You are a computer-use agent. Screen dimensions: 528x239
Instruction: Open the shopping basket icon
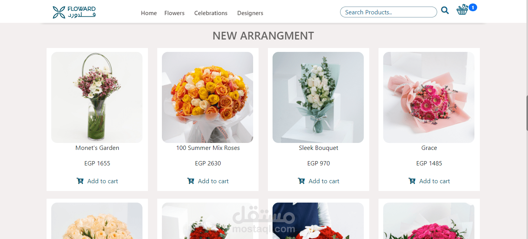(462, 10)
